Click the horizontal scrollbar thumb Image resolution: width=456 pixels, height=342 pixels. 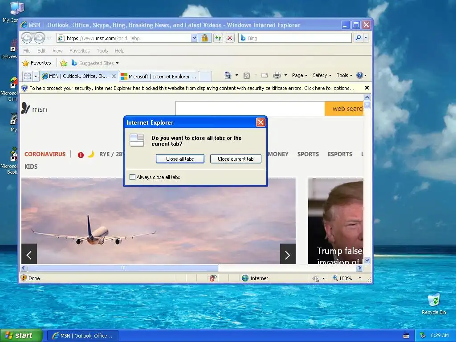point(123,268)
